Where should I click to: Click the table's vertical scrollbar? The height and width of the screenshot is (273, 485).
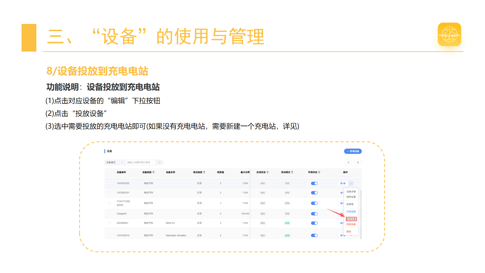click(x=361, y=214)
